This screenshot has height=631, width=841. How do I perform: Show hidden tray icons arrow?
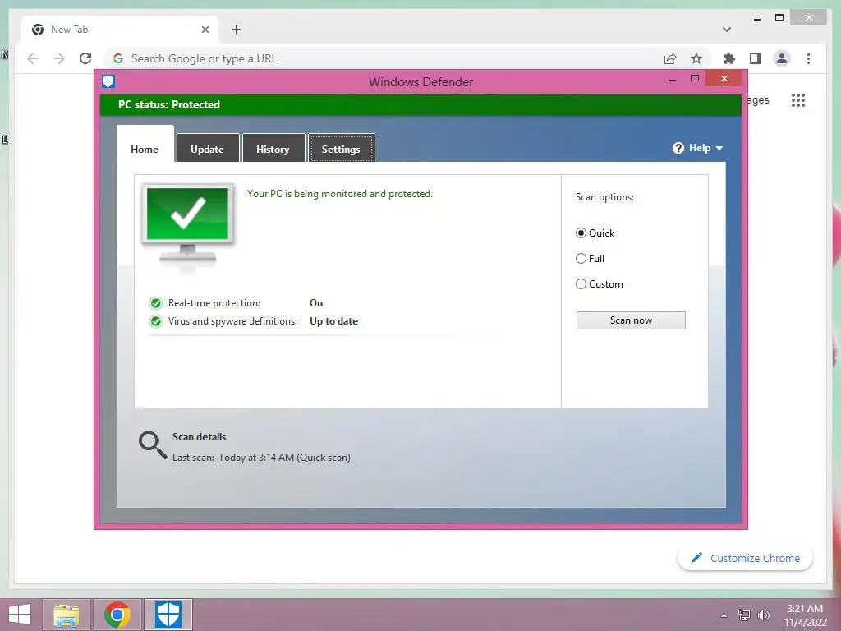coord(724,615)
